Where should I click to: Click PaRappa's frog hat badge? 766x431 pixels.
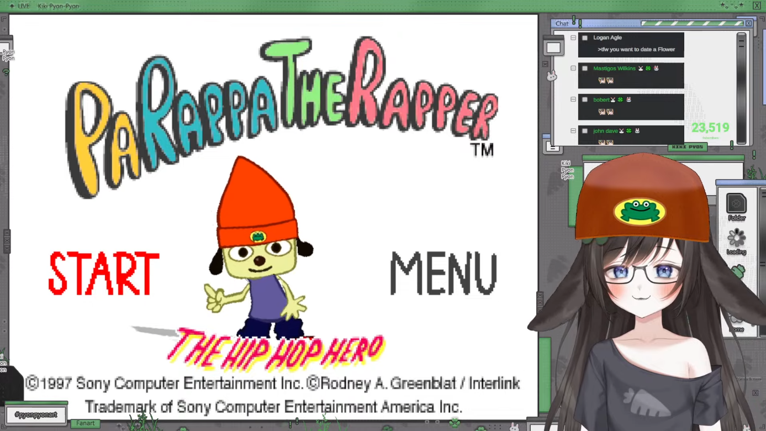pos(258,238)
